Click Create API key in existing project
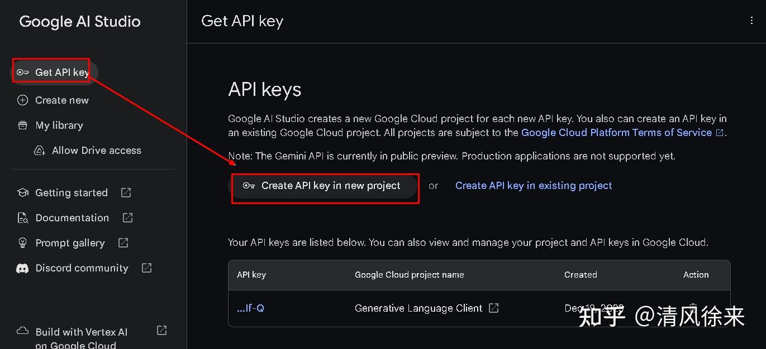This screenshot has height=349, width=766. (534, 186)
